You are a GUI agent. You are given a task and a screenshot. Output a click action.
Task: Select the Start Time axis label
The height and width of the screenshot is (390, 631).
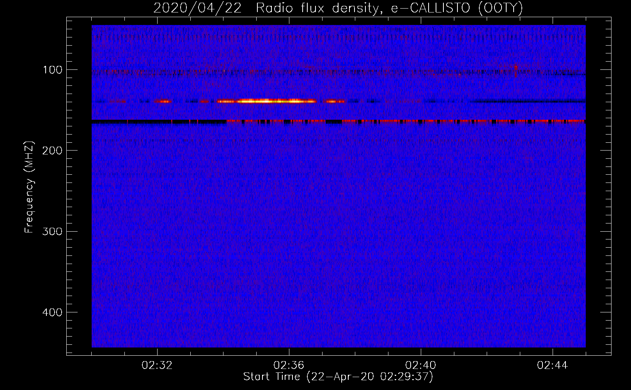pos(338,377)
